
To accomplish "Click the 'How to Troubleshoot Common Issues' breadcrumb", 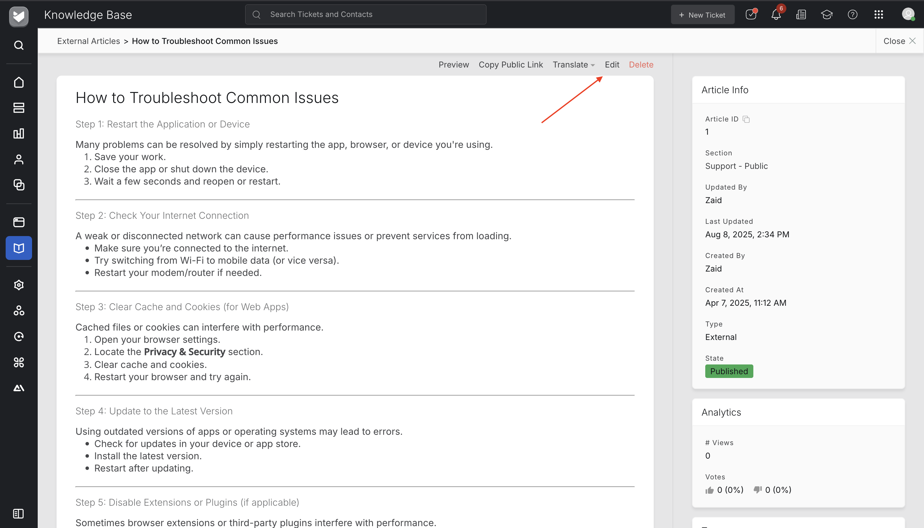I will coord(205,41).
